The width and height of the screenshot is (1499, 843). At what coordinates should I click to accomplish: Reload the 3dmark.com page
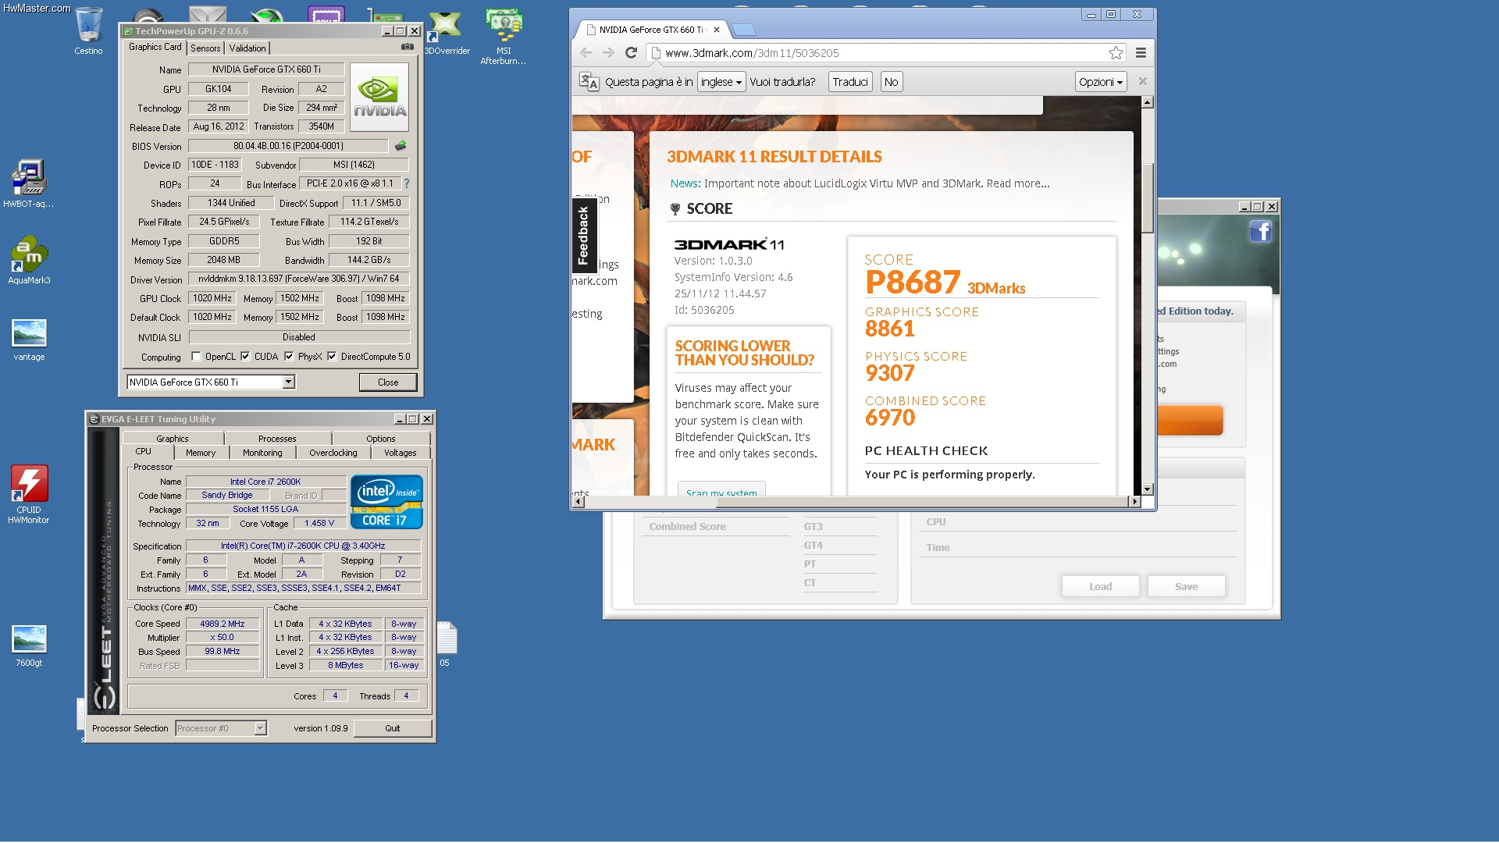(x=632, y=53)
